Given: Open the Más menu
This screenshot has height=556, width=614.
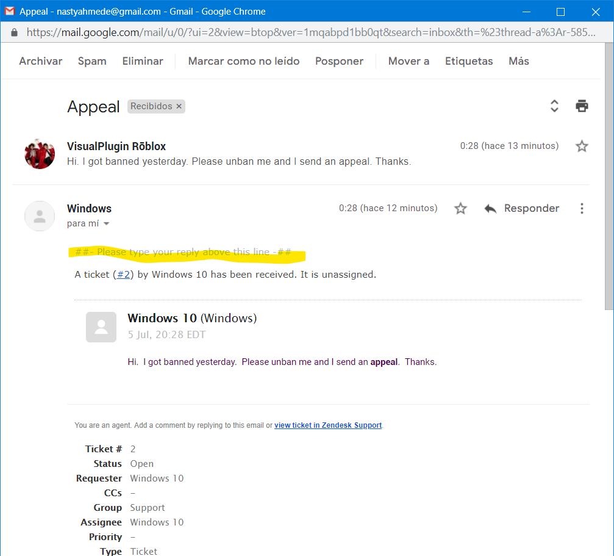Looking at the screenshot, I should point(518,61).
